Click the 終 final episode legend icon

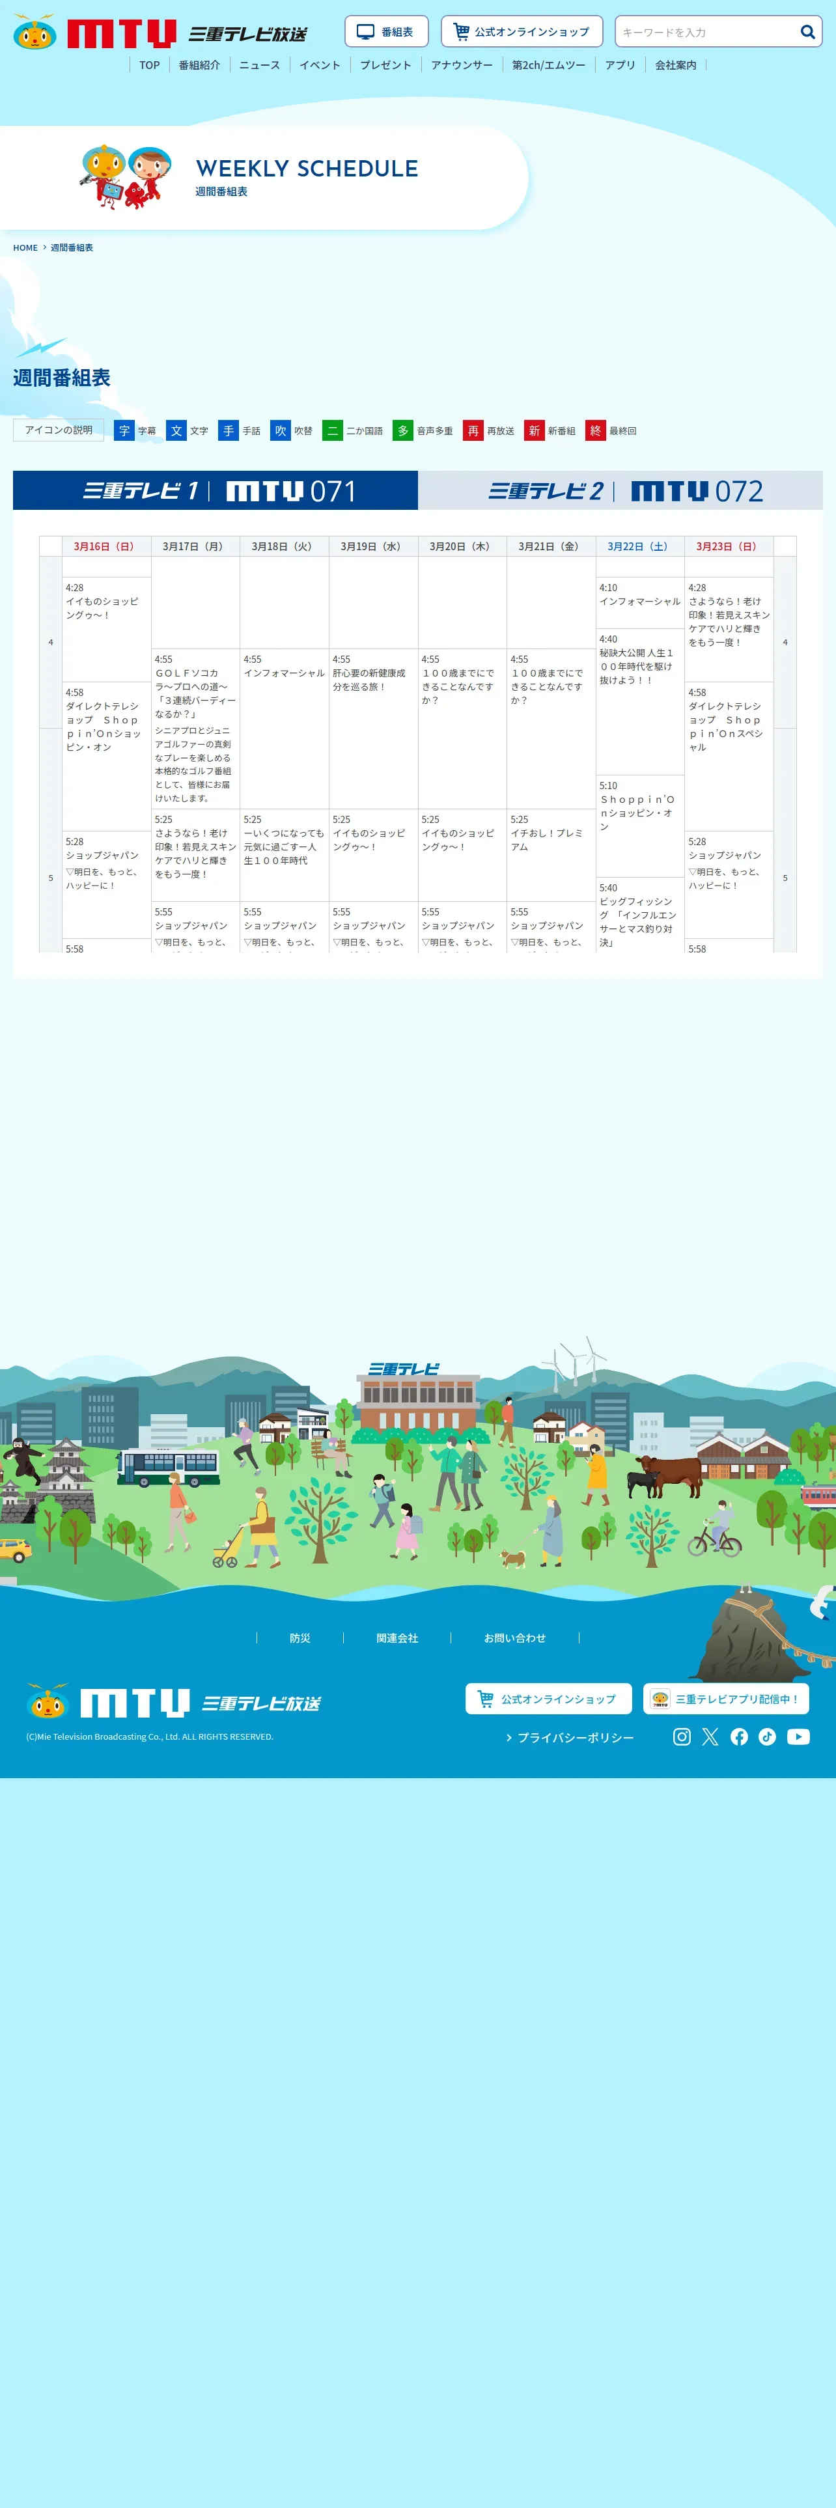[x=596, y=430]
